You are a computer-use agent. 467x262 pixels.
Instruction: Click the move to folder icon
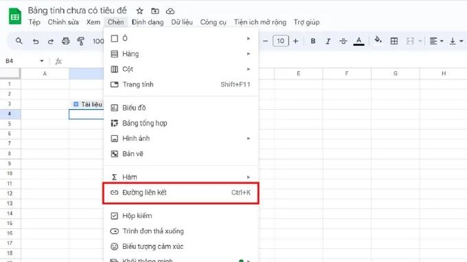click(x=155, y=11)
